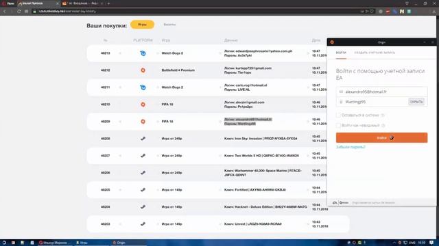439x246 pixels.
Task: Open a new browser tab
Action: click(x=108, y=3)
